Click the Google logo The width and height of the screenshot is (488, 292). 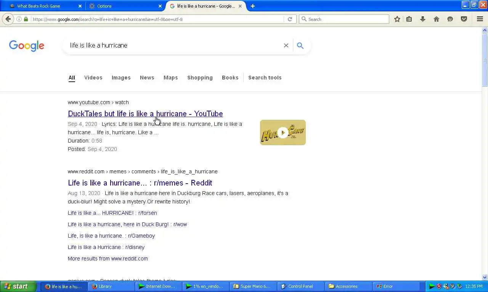tap(27, 46)
